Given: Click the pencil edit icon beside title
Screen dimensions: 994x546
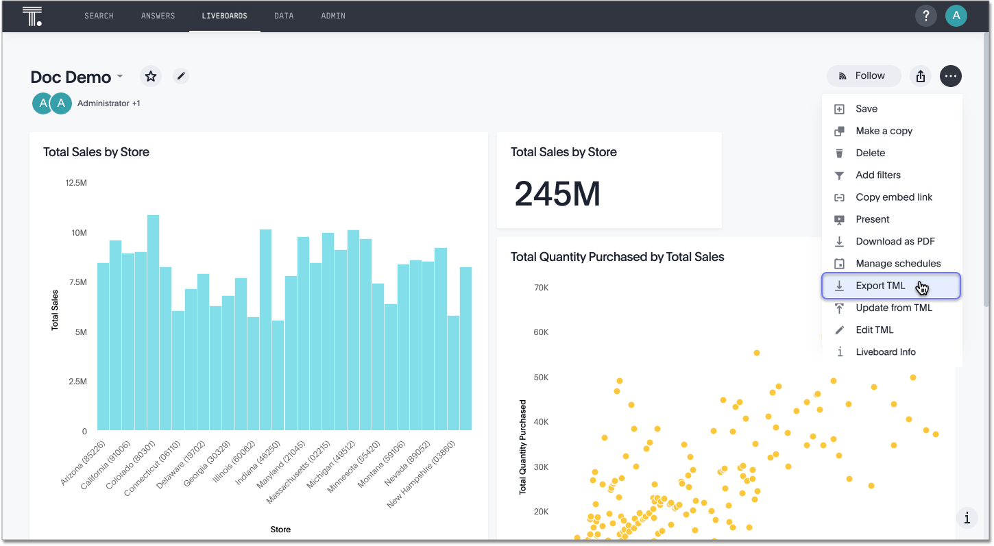Looking at the screenshot, I should coord(181,76).
